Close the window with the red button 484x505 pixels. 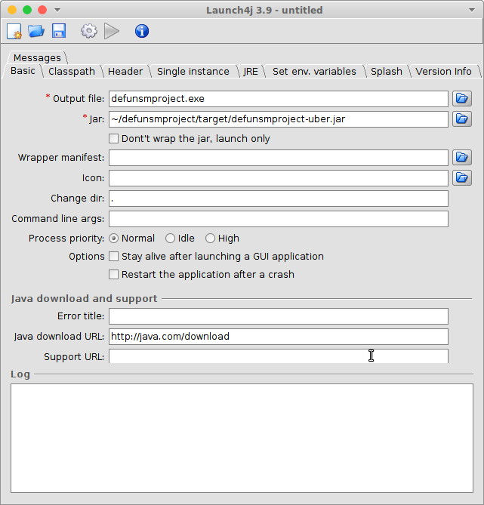click(42, 10)
